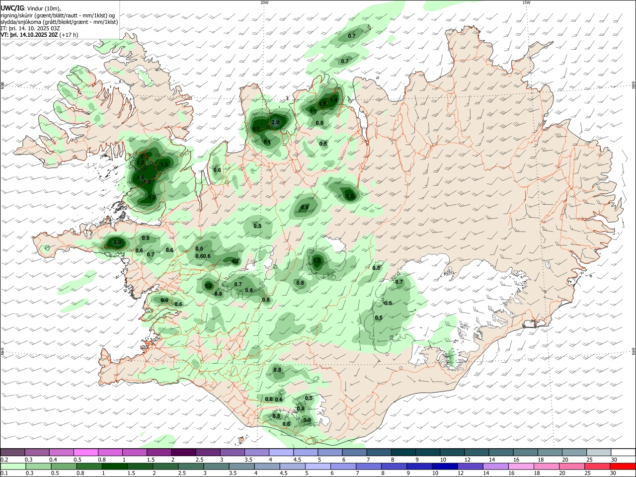The image size is (636, 477).
Task: Pick the dark navy 10 mm rain swatch
Action: [x=444, y=466]
